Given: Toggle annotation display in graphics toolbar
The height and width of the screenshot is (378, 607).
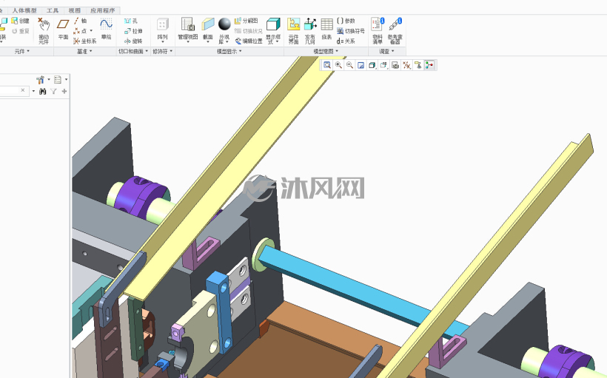Looking at the screenshot, I should [417, 65].
